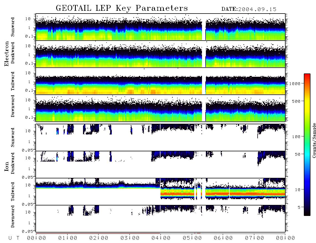Click the 04:00 time tick label
This screenshot has width=316, height=243.
point(161,238)
